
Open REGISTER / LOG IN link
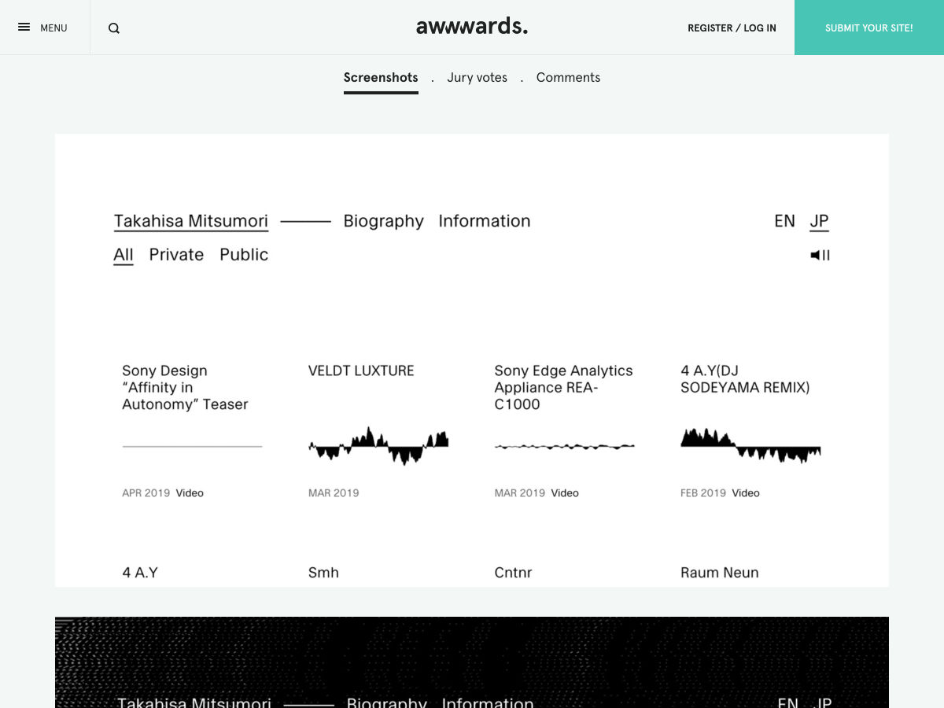(x=732, y=28)
